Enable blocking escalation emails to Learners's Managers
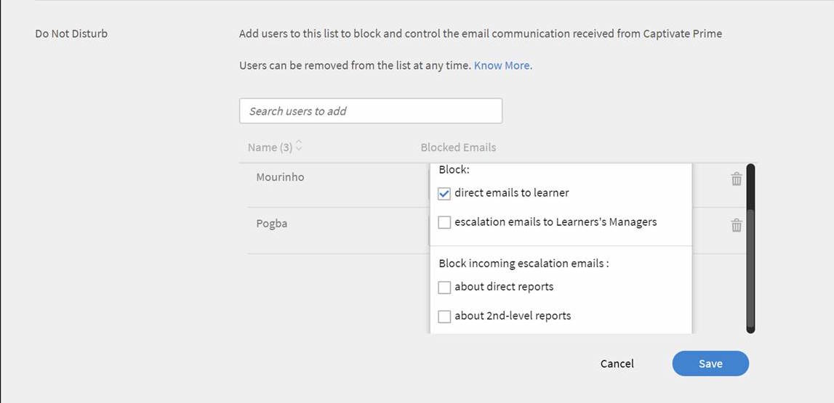The height and width of the screenshot is (403, 834). (x=444, y=223)
